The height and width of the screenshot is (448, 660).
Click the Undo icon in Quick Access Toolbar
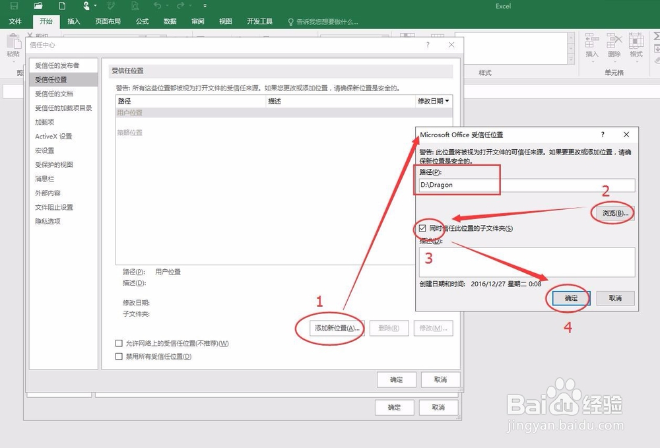point(157,5)
